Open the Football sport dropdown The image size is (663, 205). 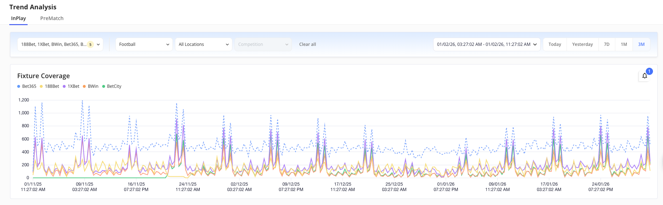(x=144, y=44)
